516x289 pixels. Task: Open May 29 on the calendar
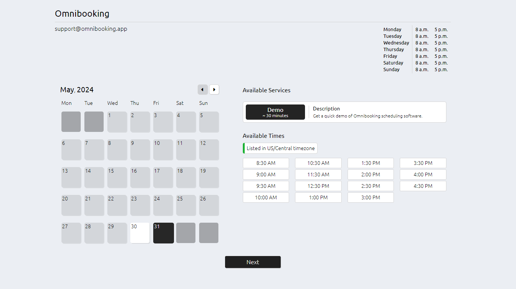point(117,233)
